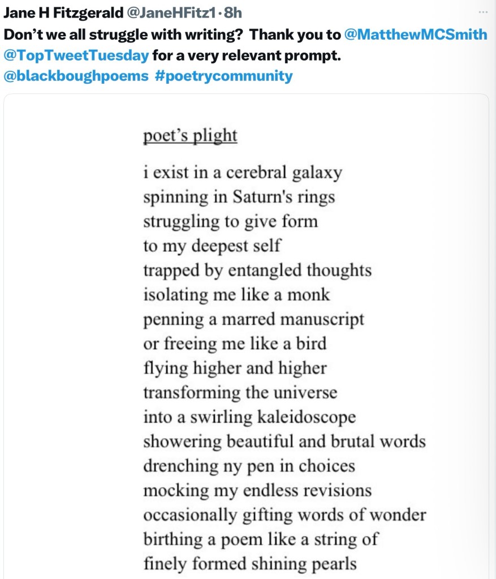The width and height of the screenshot is (496, 579).
Task: Visit the @MatthewMCSmith mention
Action: point(415,35)
